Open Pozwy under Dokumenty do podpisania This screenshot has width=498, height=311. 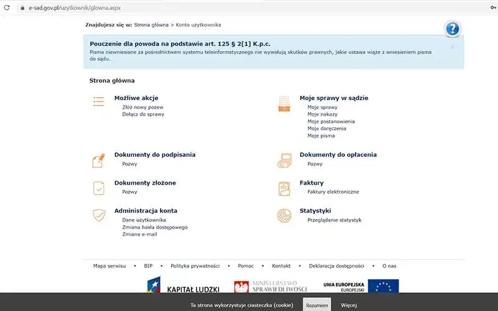click(129, 164)
